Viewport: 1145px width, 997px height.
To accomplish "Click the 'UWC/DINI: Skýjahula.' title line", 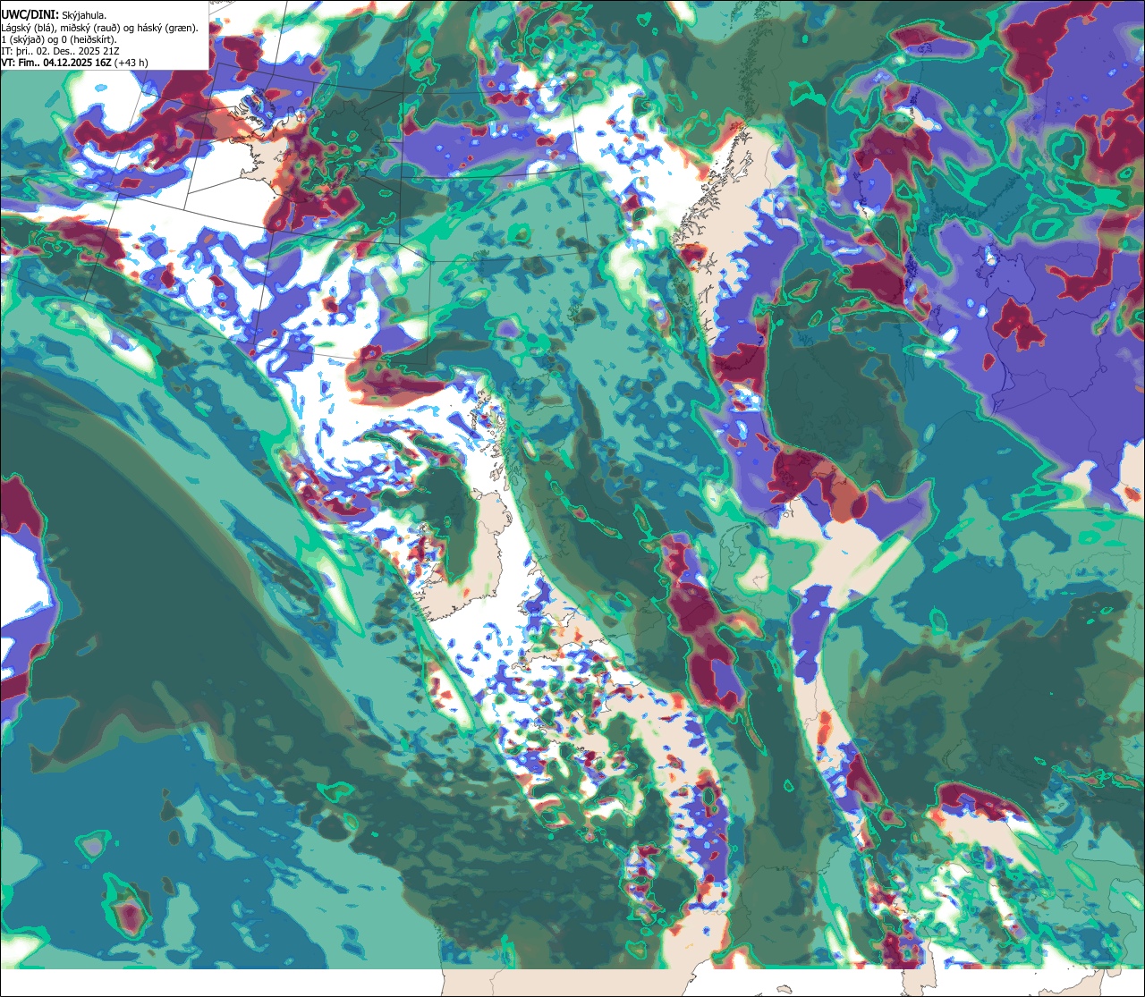I will pyautogui.click(x=55, y=15).
